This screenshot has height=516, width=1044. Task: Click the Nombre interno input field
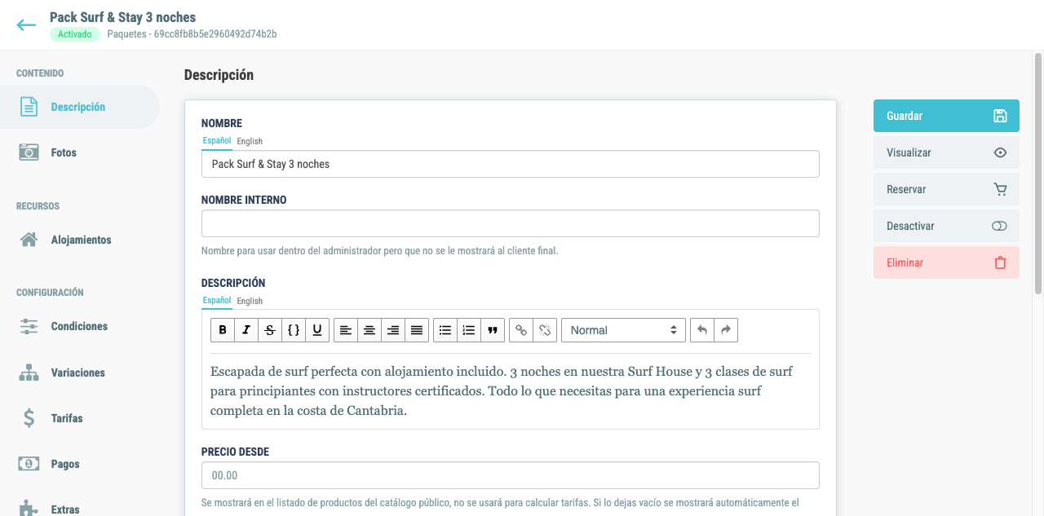click(x=511, y=223)
